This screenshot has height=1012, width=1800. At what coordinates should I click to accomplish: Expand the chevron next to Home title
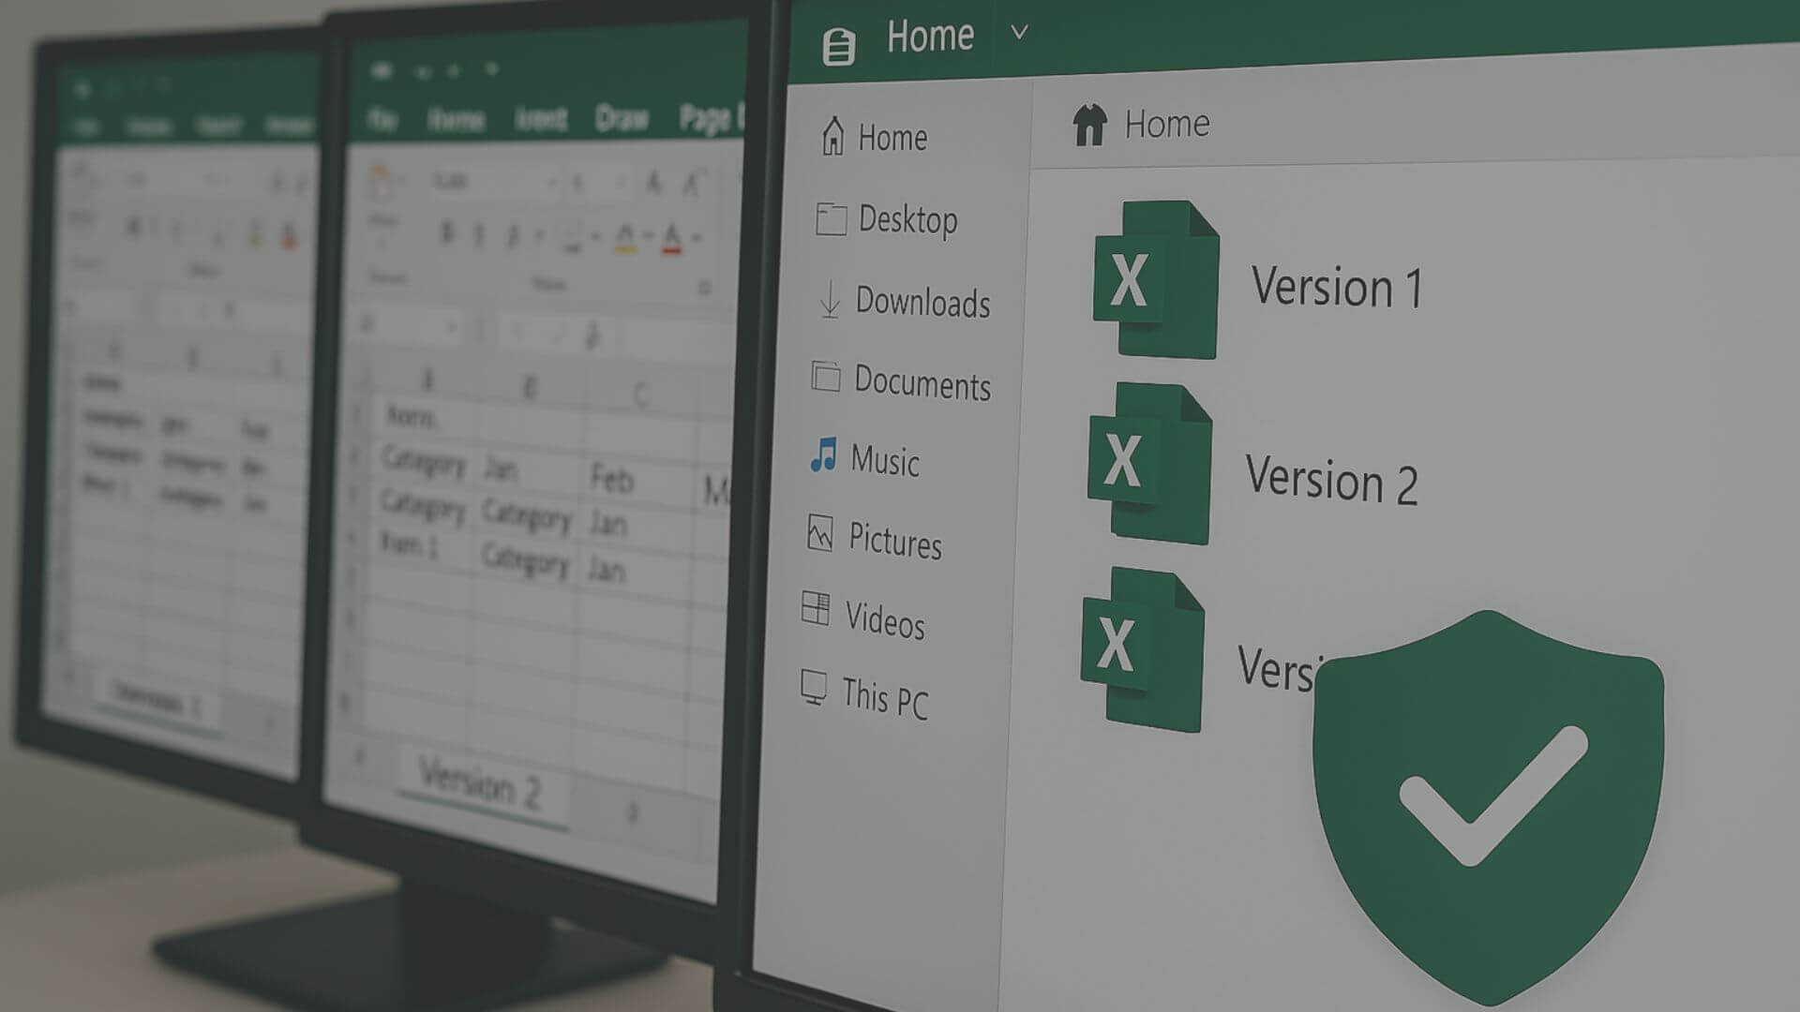[x=1019, y=33]
